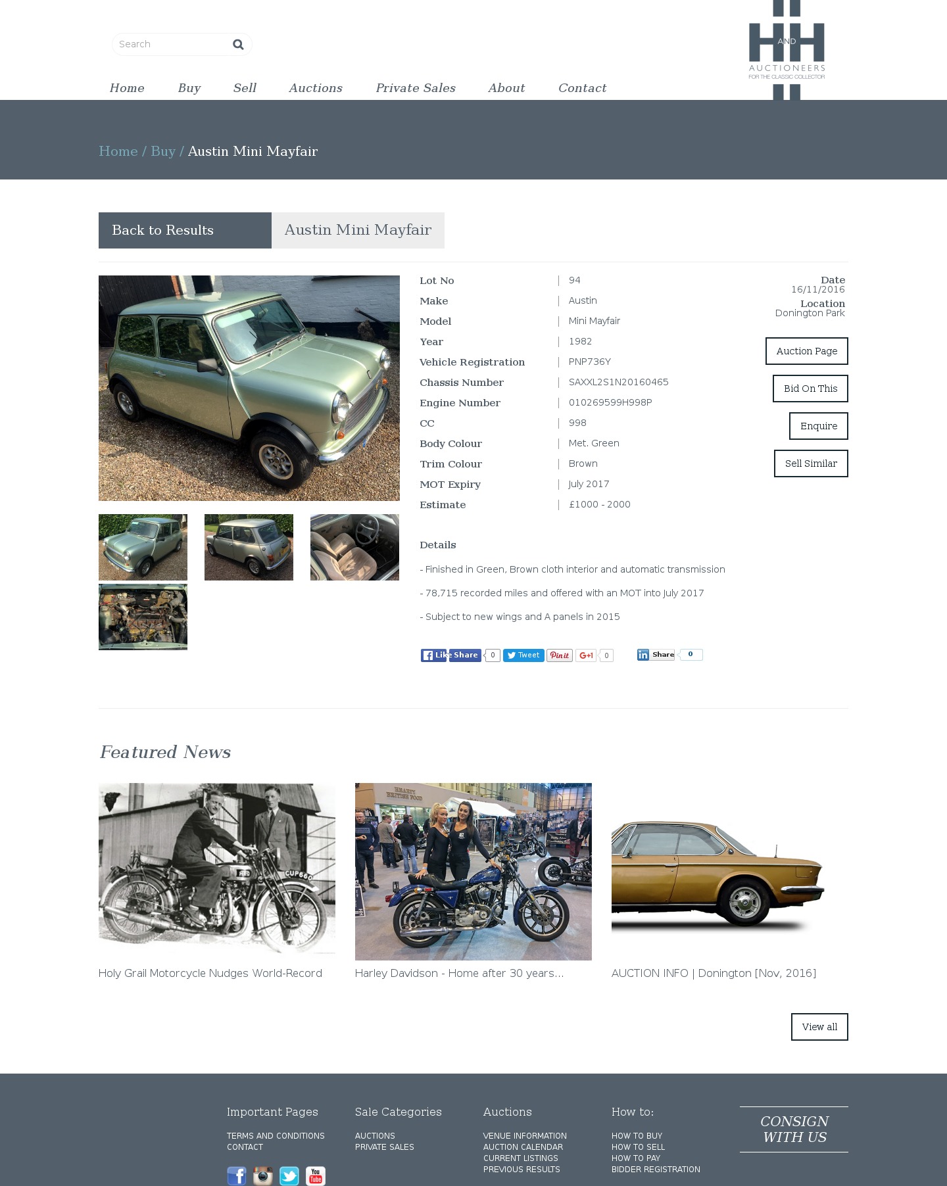Open the Private Sales menu item
Image resolution: width=947 pixels, height=1186 pixels.
tap(416, 88)
